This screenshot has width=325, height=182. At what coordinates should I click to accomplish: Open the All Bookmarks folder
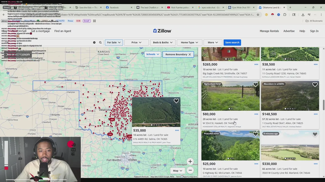pos(314,21)
